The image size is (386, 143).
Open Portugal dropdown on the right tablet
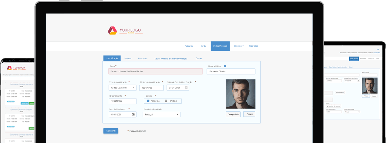(x=352, y=112)
